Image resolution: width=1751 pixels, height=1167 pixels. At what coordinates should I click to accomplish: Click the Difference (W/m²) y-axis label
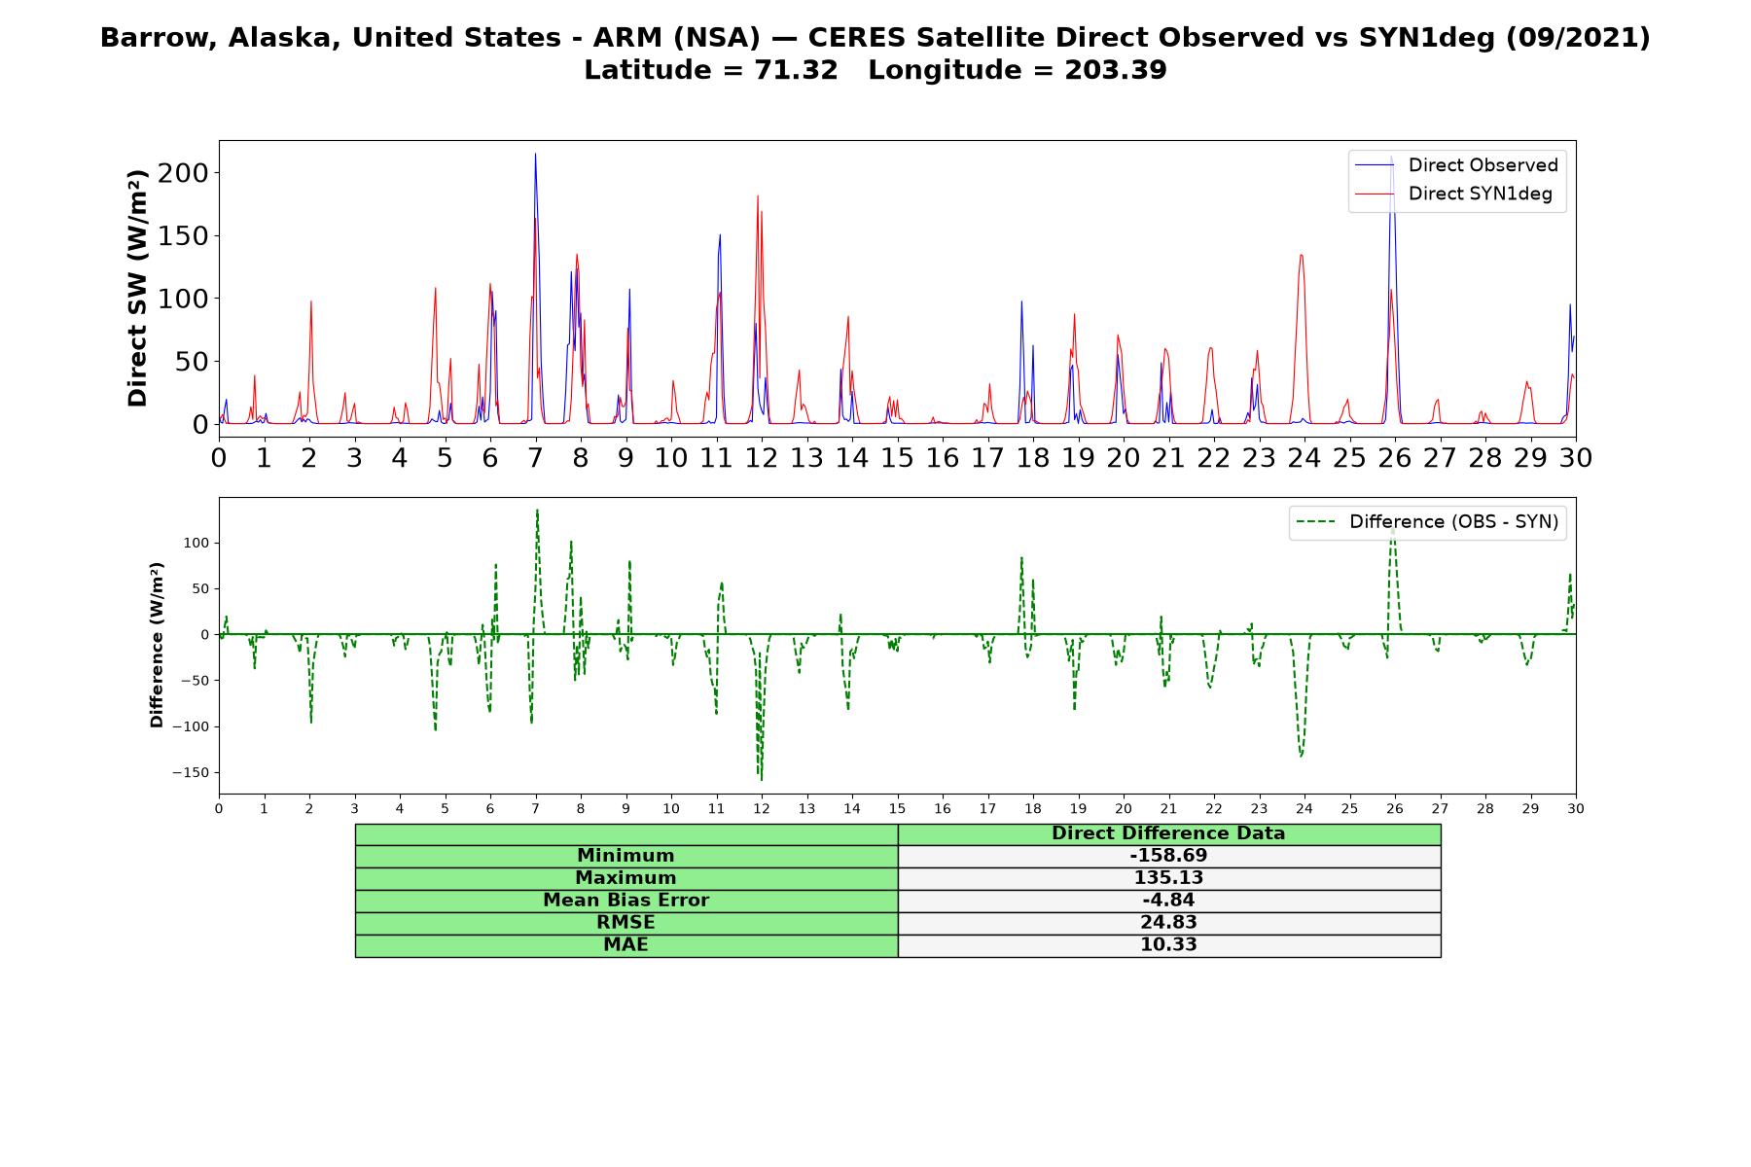point(157,646)
